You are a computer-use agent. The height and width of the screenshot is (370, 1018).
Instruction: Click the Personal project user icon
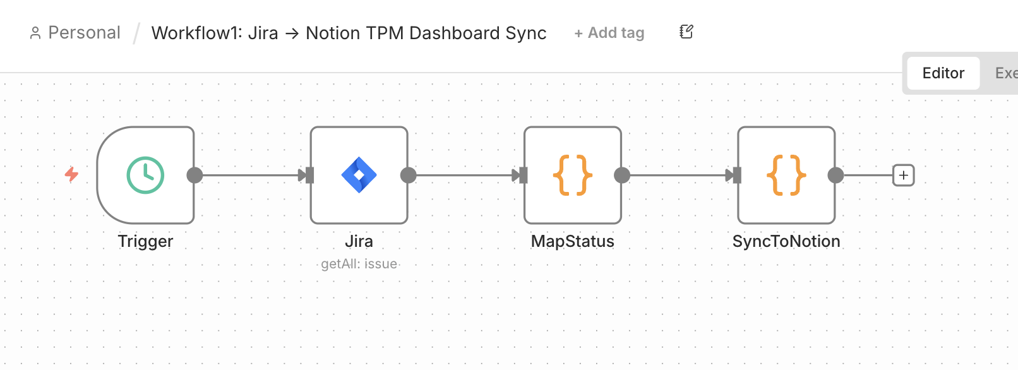point(35,33)
